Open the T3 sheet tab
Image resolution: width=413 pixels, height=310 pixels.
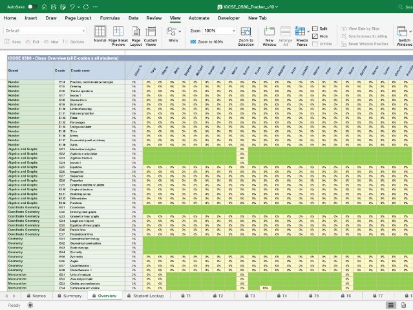249,296
